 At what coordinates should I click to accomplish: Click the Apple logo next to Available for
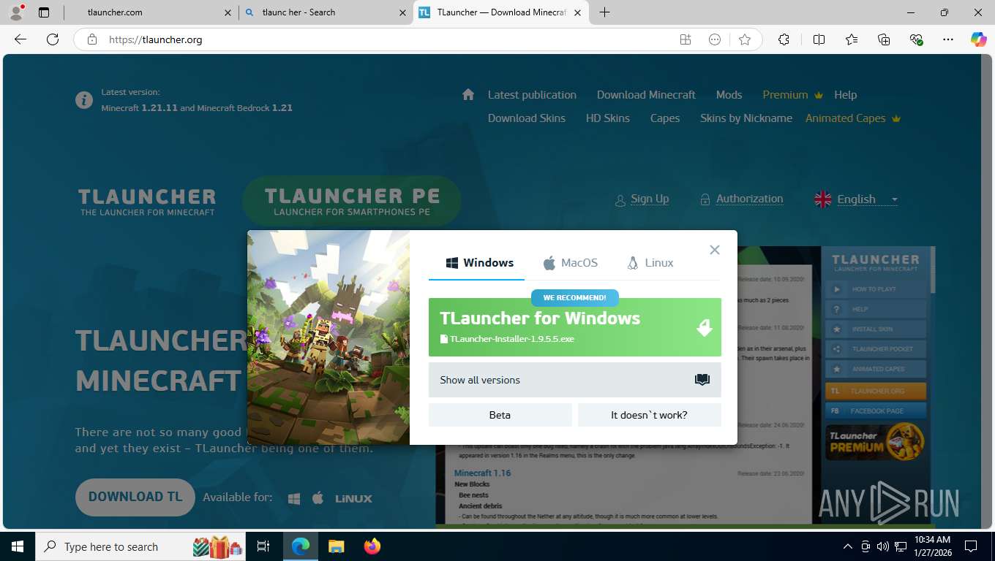pos(318,498)
